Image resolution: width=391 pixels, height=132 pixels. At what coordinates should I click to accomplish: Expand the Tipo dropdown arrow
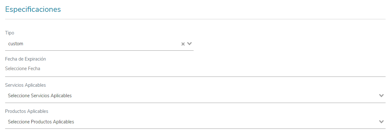tap(189, 44)
